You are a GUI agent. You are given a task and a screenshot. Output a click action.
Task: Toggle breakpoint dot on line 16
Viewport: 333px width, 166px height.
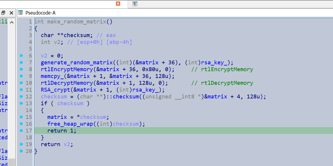[21, 124]
